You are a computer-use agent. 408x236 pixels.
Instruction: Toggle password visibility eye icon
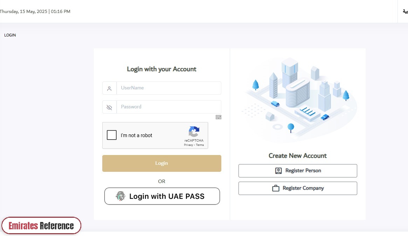tap(109, 107)
